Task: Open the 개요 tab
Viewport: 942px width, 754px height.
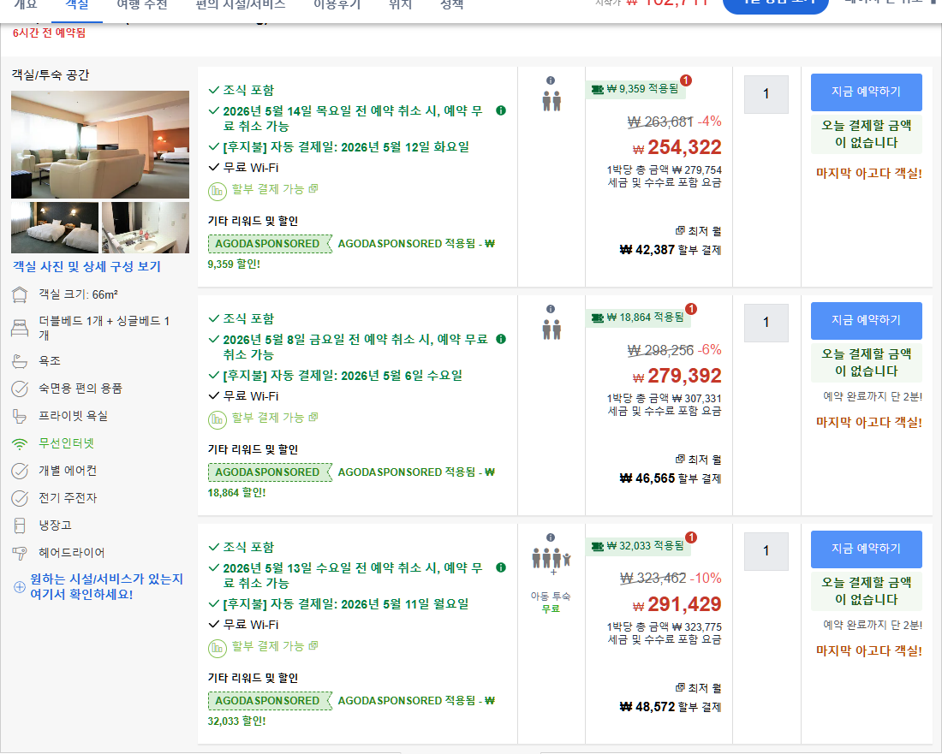Action: tap(25, 5)
